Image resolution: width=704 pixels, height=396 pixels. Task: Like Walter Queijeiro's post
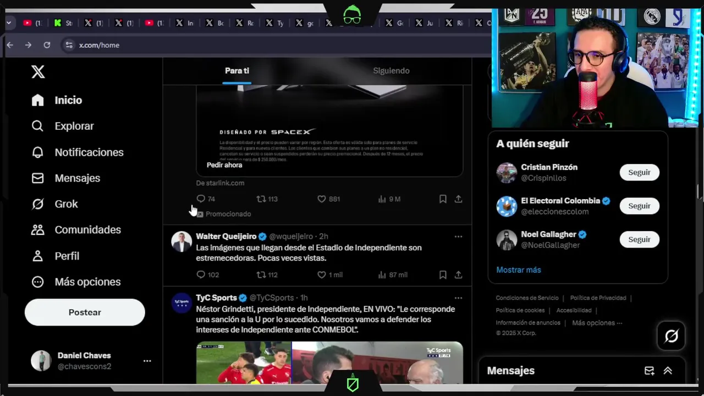pyautogui.click(x=329, y=275)
